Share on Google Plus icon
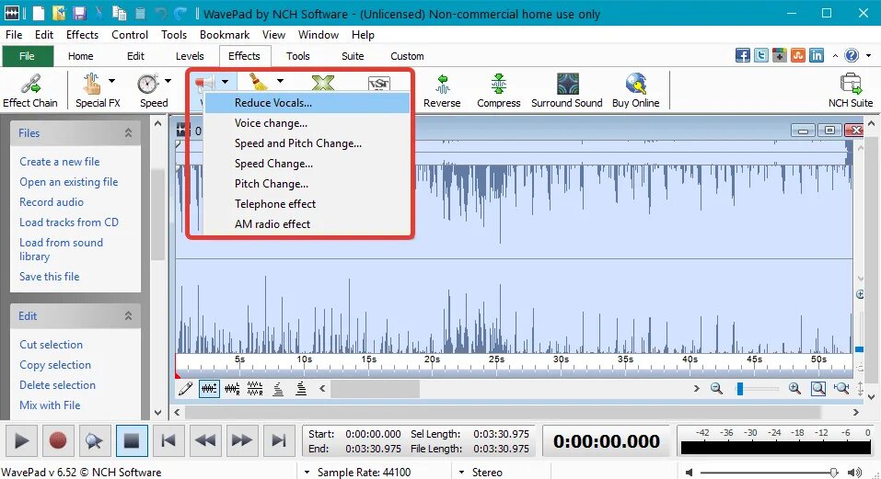881x479 pixels. (780, 55)
